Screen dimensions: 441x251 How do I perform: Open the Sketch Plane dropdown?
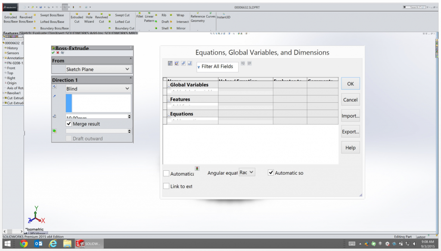98,69
